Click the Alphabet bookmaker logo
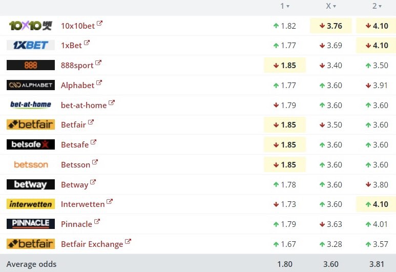Image resolution: width=396 pixels, height=272 pixels. click(31, 85)
